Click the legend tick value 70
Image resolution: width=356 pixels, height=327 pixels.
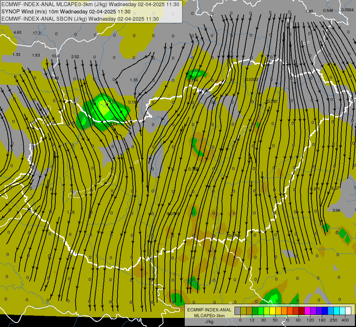click(x=287, y=320)
